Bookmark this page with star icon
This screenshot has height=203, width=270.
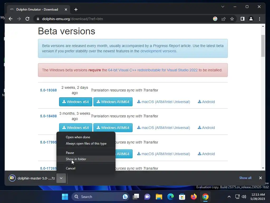232,19
